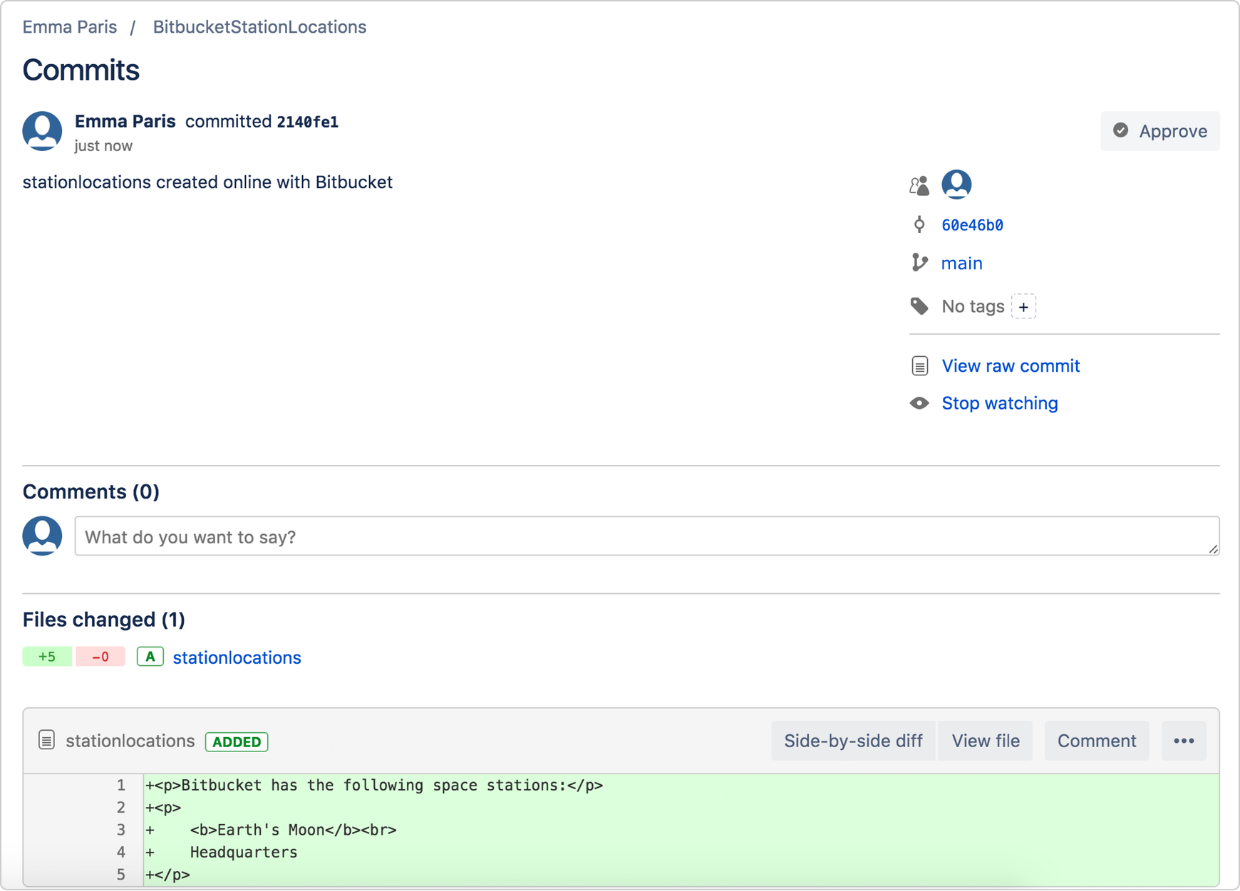Image resolution: width=1240 pixels, height=891 pixels.
Task: Open the full file with View file
Action: pyautogui.click(x=985, y=741)
